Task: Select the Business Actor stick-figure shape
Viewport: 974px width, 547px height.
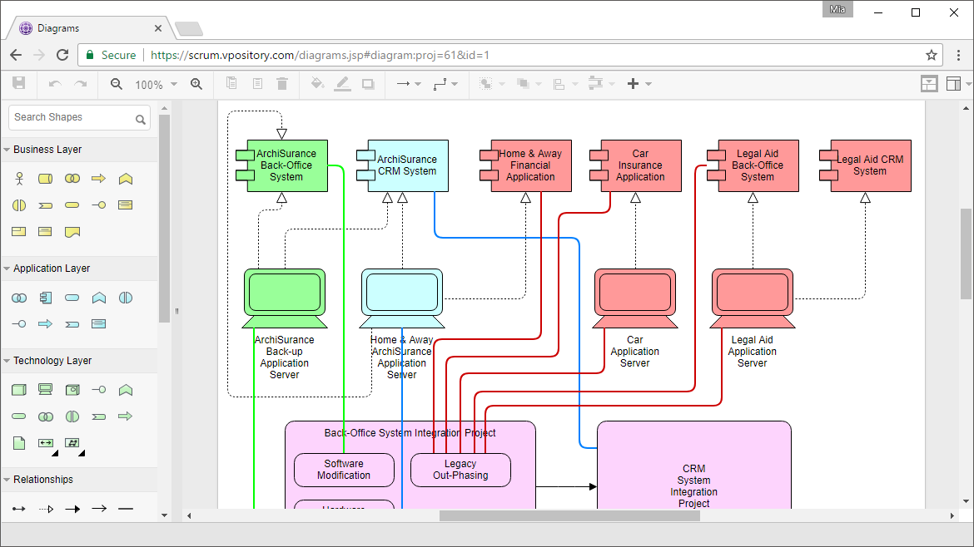Action: click(x=19, y=179)
